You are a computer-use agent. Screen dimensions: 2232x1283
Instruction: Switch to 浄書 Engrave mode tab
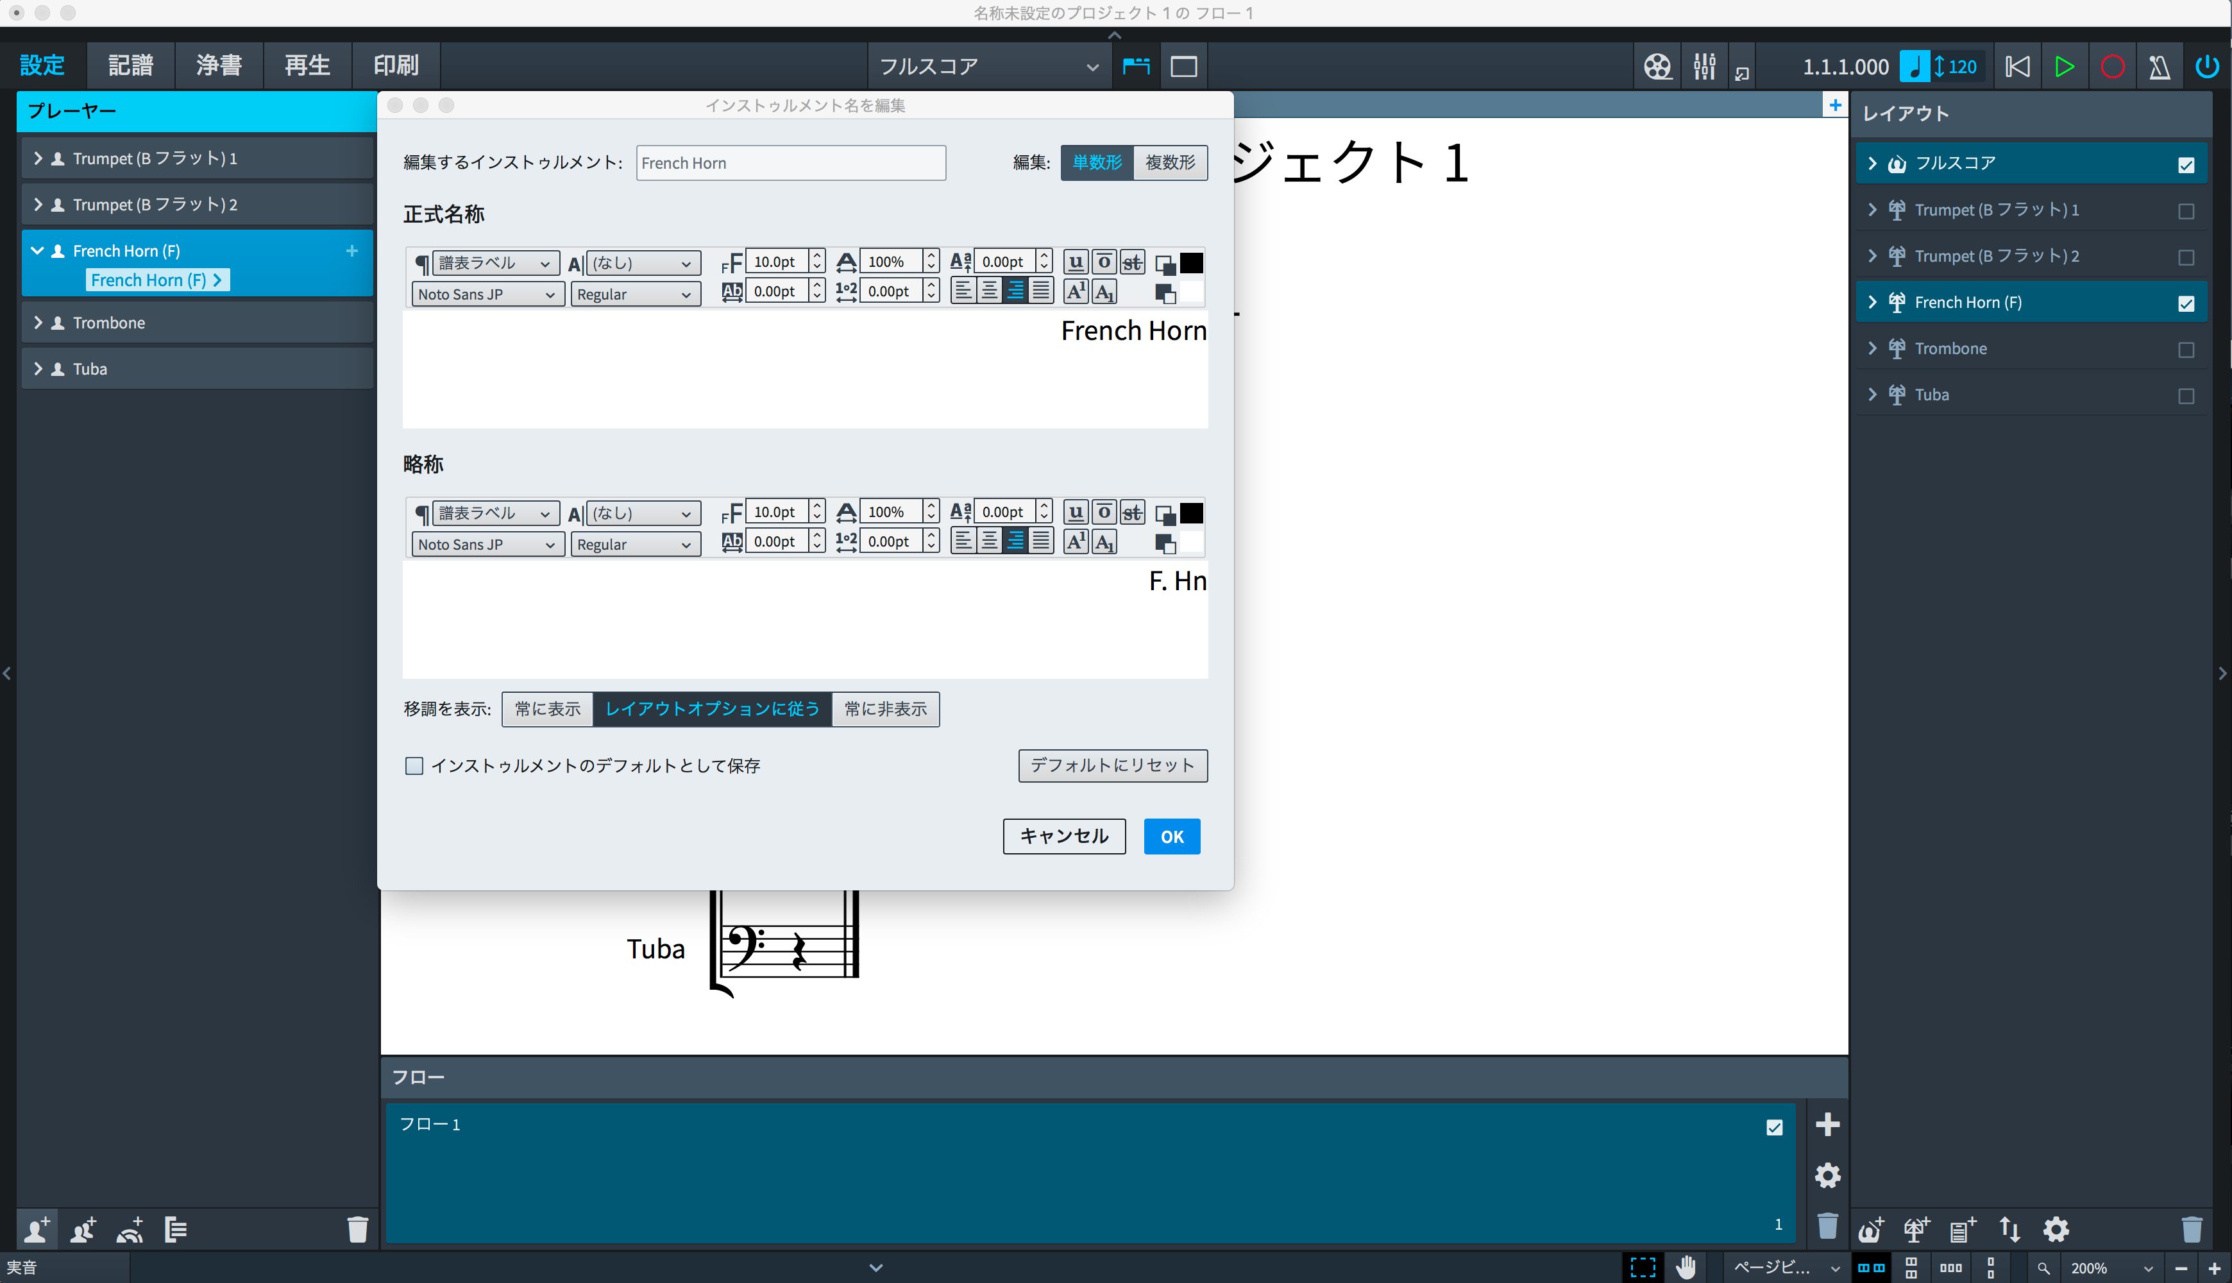click(x=219, y=65)
